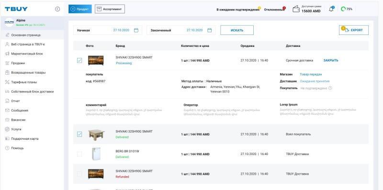Click the Количество и цена column header
Image resolution: width=383 pixels, height=190 pixels.
(195, 45)
